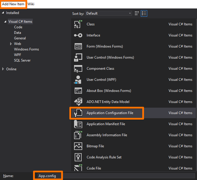Select the Class template icon

point(78,24)
